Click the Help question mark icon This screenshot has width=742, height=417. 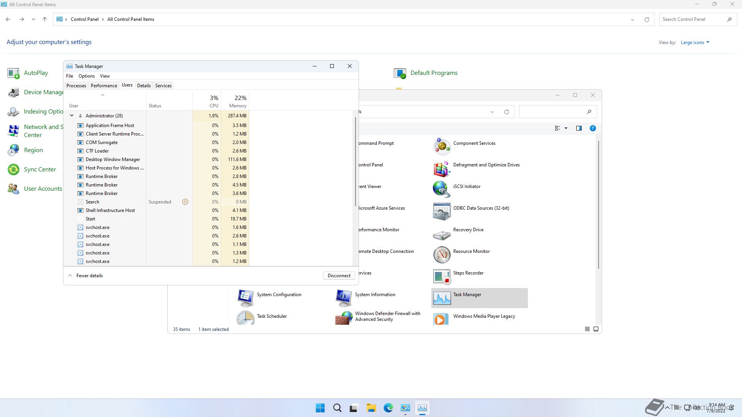click(592, 128)
